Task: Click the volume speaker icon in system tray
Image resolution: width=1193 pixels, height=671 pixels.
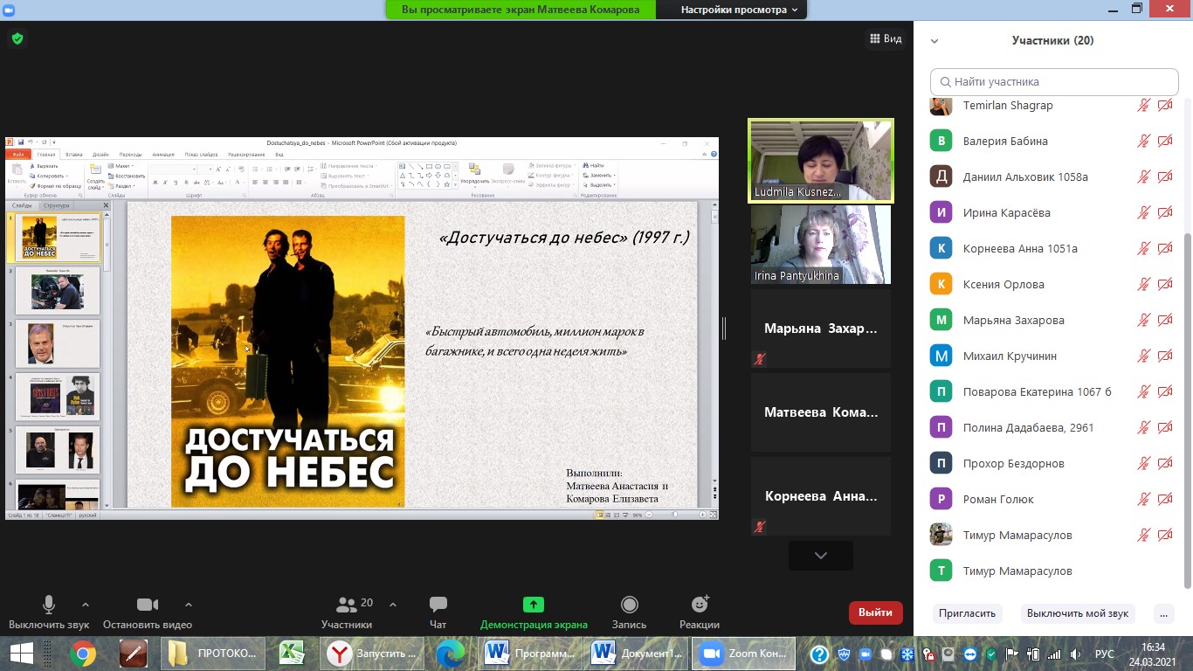Action: pos(1076,654)
